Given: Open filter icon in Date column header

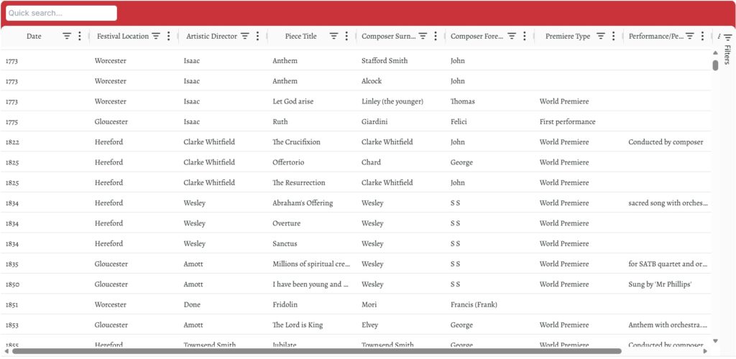Looking at the screenshot, I should [67, 36].
